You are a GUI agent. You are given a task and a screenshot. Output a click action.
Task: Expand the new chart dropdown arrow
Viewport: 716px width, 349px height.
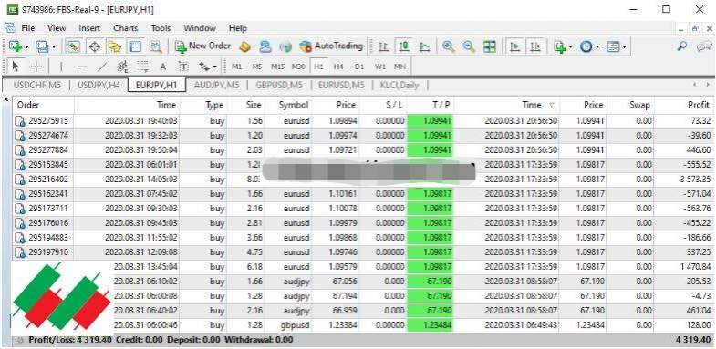click(27, 47)
